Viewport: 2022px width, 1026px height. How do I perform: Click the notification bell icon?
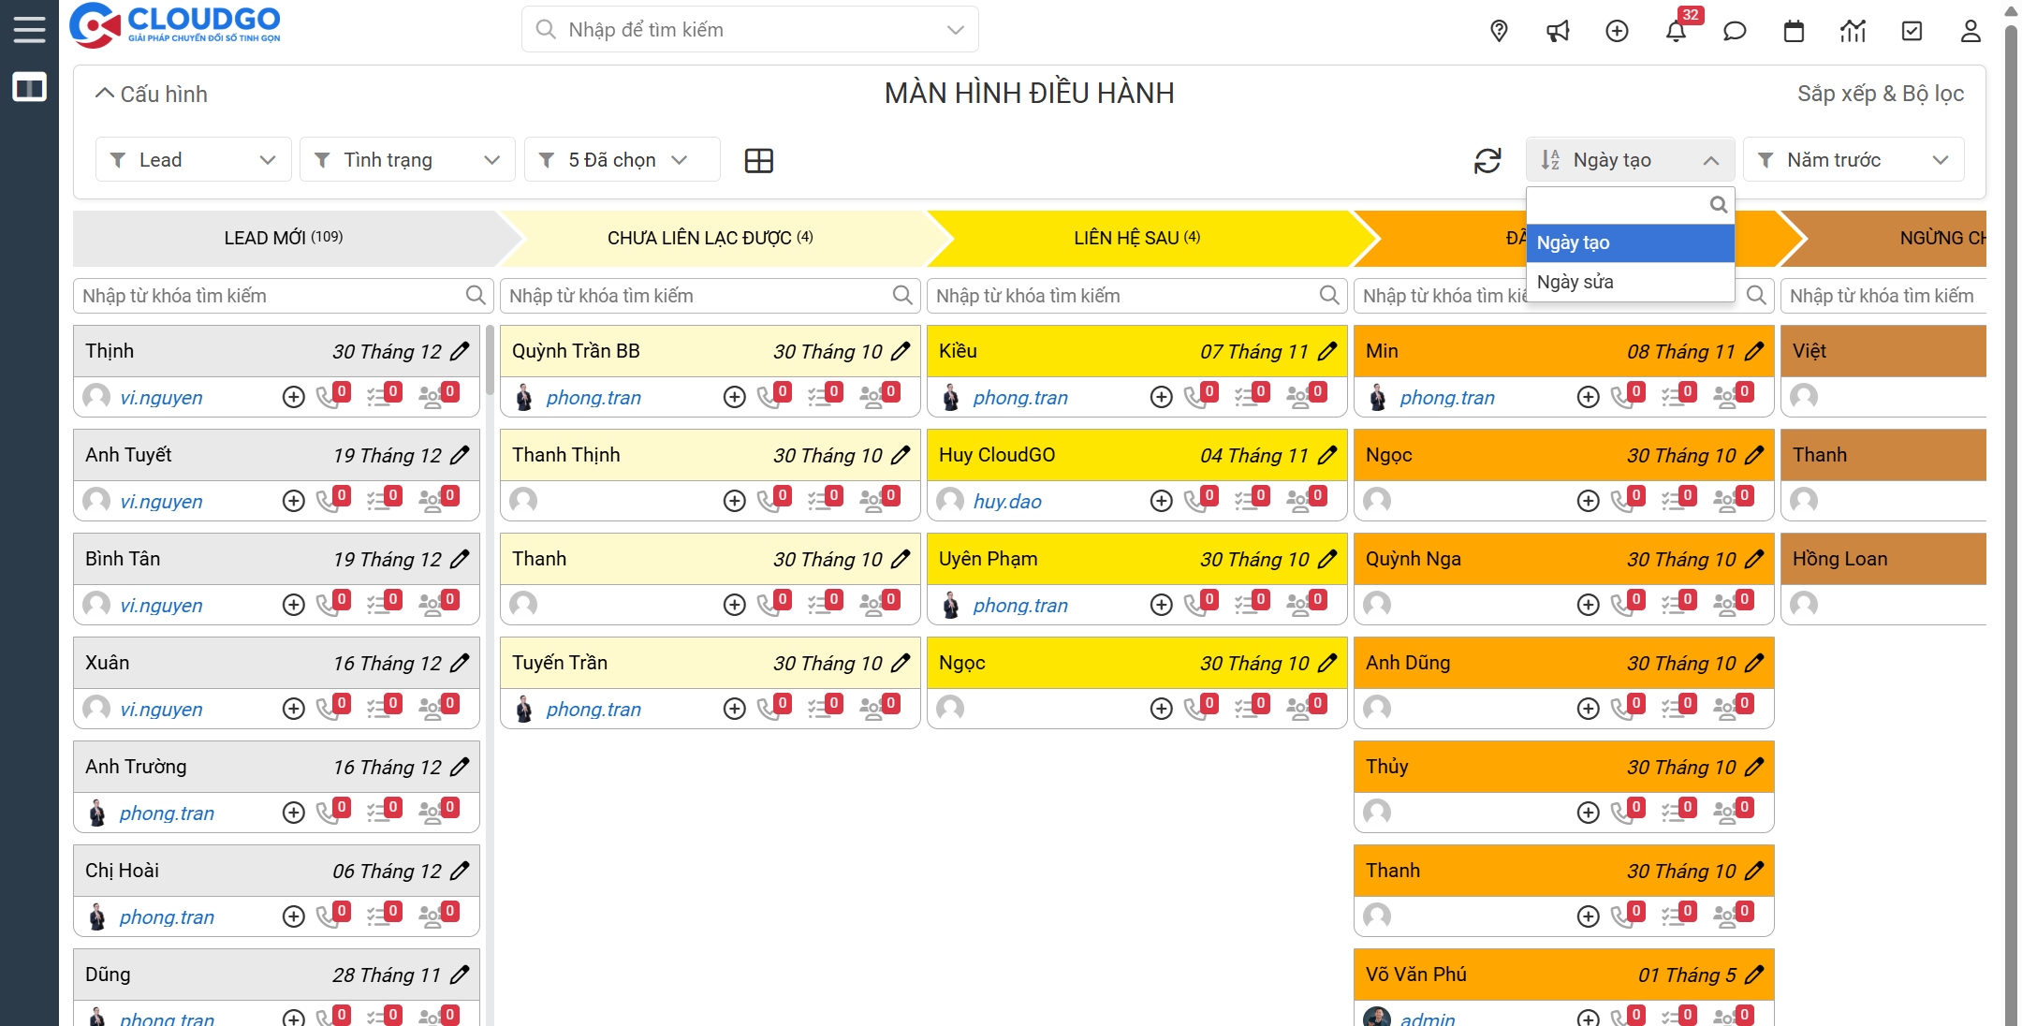pos(1676,31)
